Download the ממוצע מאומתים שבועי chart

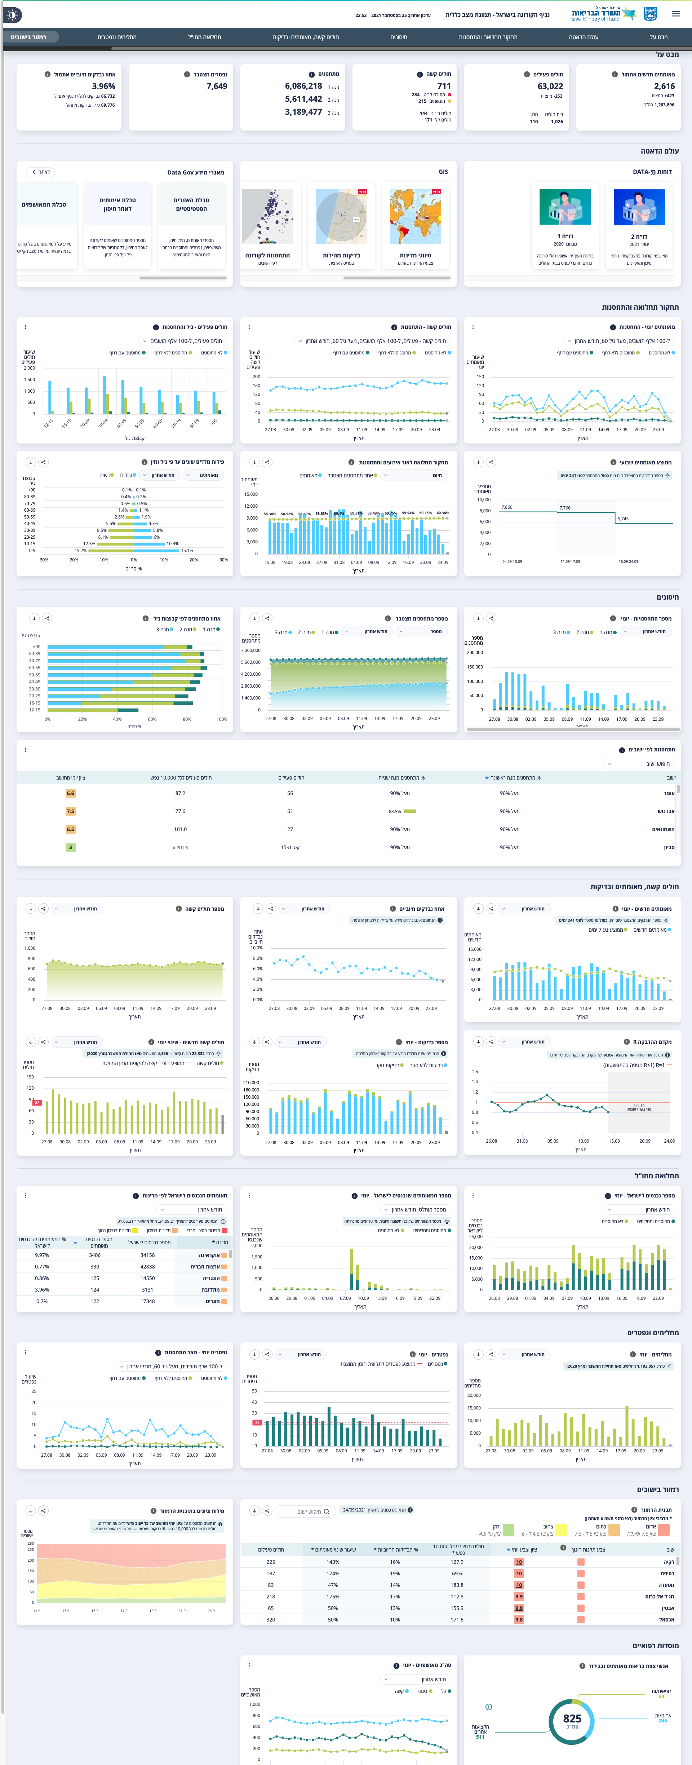coord(478,462)
